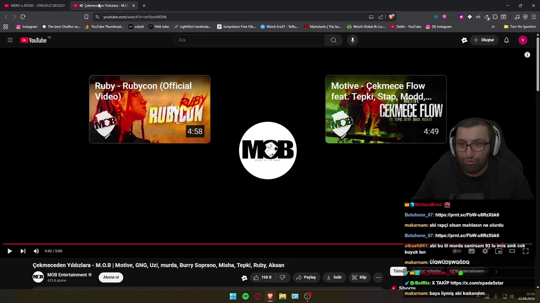Image resolution: width=540 pixels, height=303 pixels.
Task: Open more actions three-dot menu
Action: coord(378,277)
